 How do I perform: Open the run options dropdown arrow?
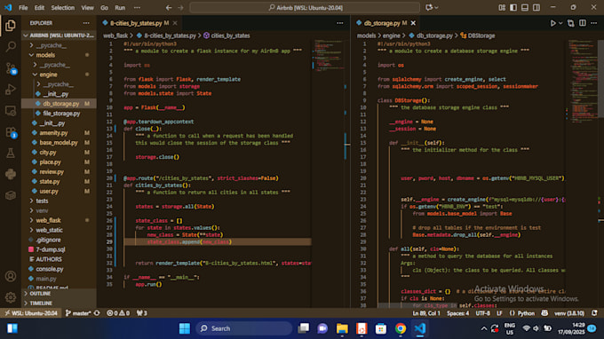[x=560, y=23]
